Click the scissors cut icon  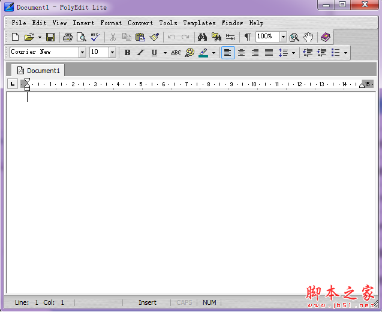tap(113, 37)
